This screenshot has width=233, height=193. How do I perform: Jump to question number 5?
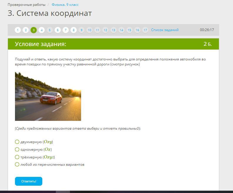(50, 30)
